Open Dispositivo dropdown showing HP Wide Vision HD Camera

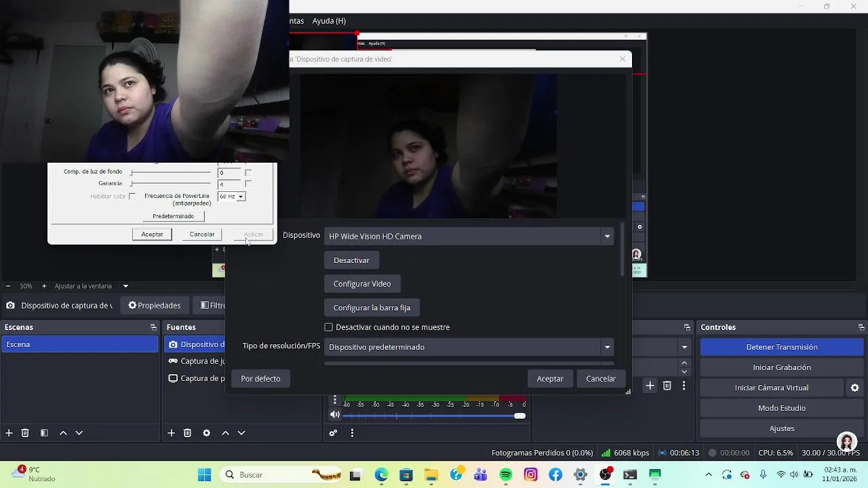pyautogui.click(x=469, y=237)
